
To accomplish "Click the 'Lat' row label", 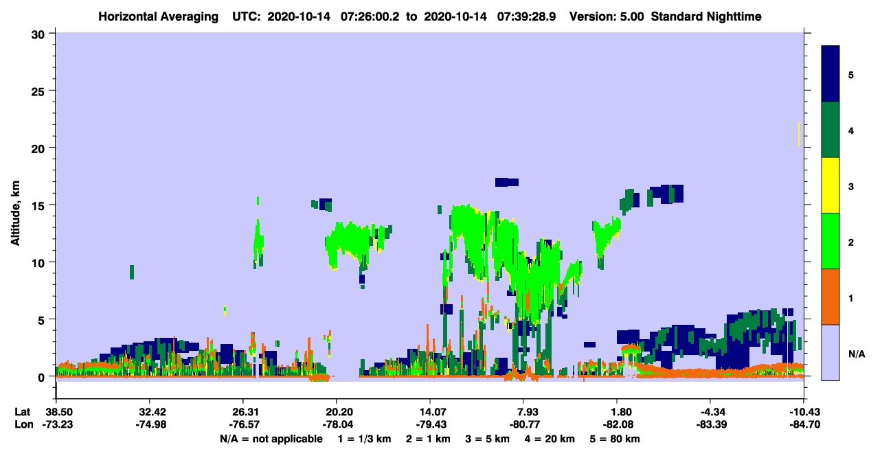I will (x=23, y=412).
